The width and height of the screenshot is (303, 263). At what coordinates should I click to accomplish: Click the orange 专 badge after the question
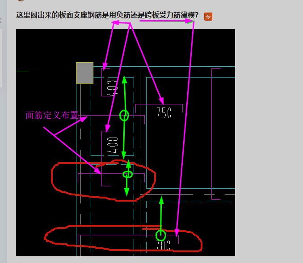(208, 17)
